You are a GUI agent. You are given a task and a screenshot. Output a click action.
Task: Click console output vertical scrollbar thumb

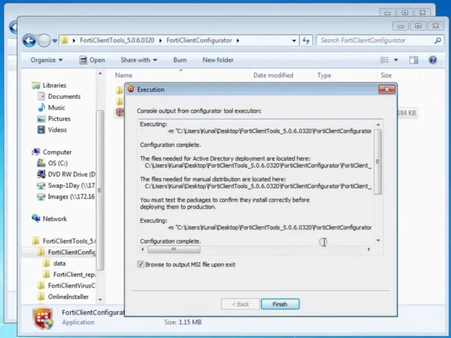coord(378,162)
